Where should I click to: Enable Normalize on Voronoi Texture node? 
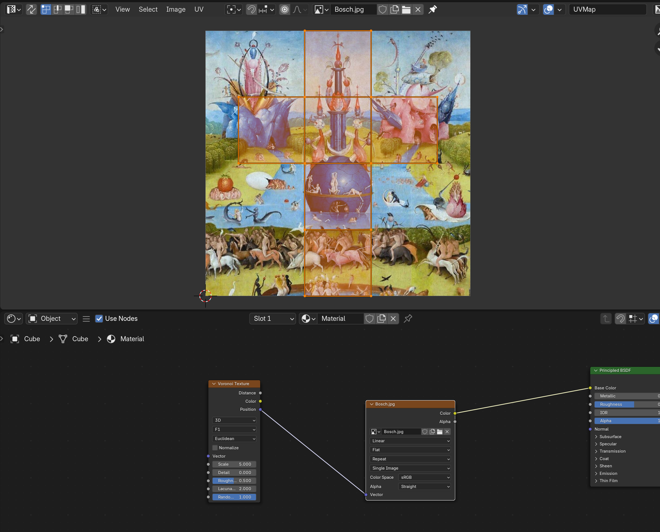[x=215, y=447]
